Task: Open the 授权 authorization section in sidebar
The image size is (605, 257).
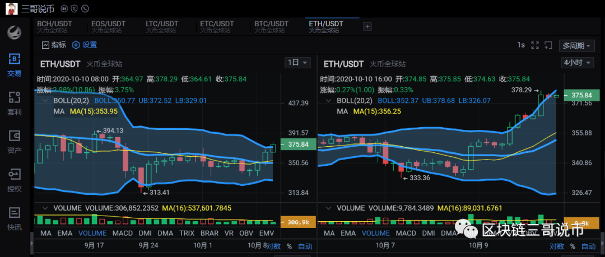Action: pos(14,181)
